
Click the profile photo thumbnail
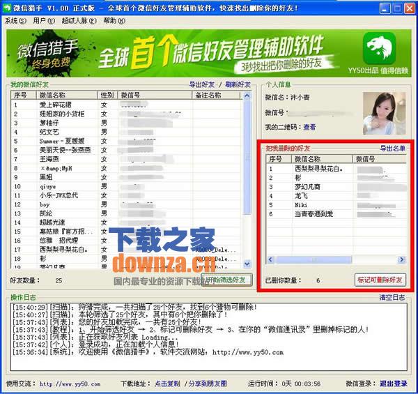tap(384, 113)
